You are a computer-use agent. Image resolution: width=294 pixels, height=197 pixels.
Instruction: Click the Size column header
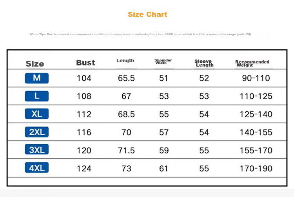click(35, 64)
